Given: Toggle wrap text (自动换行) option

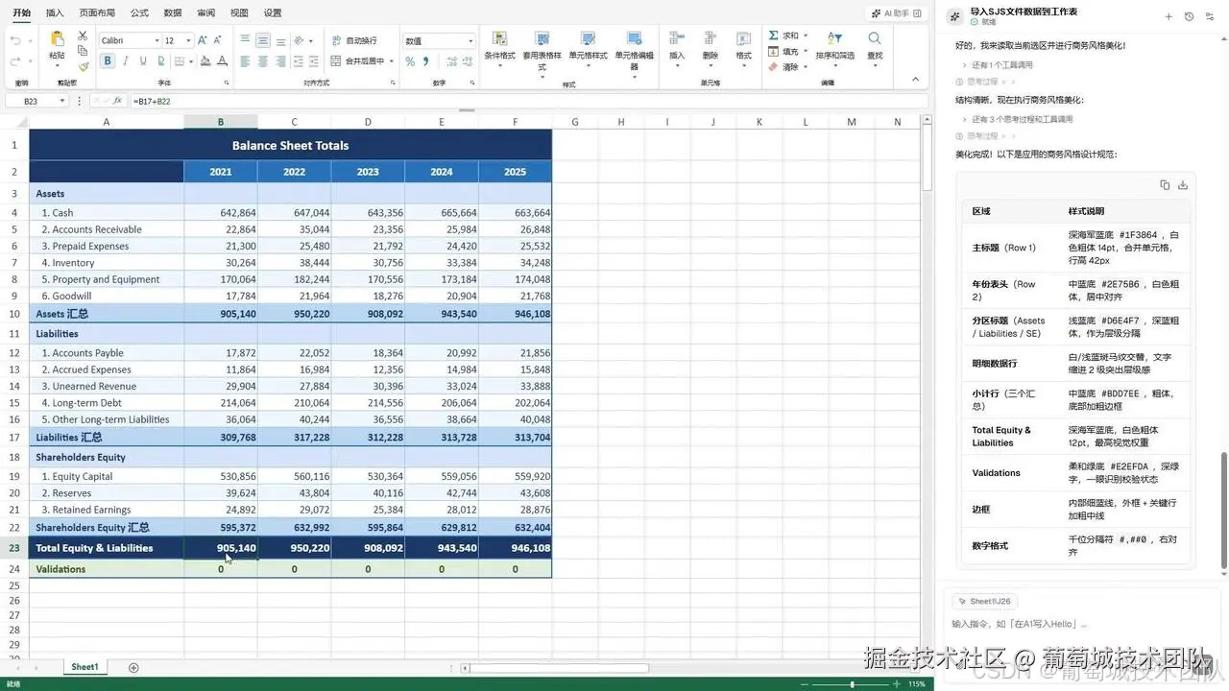Looking at the screenshot, I should coord(354,40).
